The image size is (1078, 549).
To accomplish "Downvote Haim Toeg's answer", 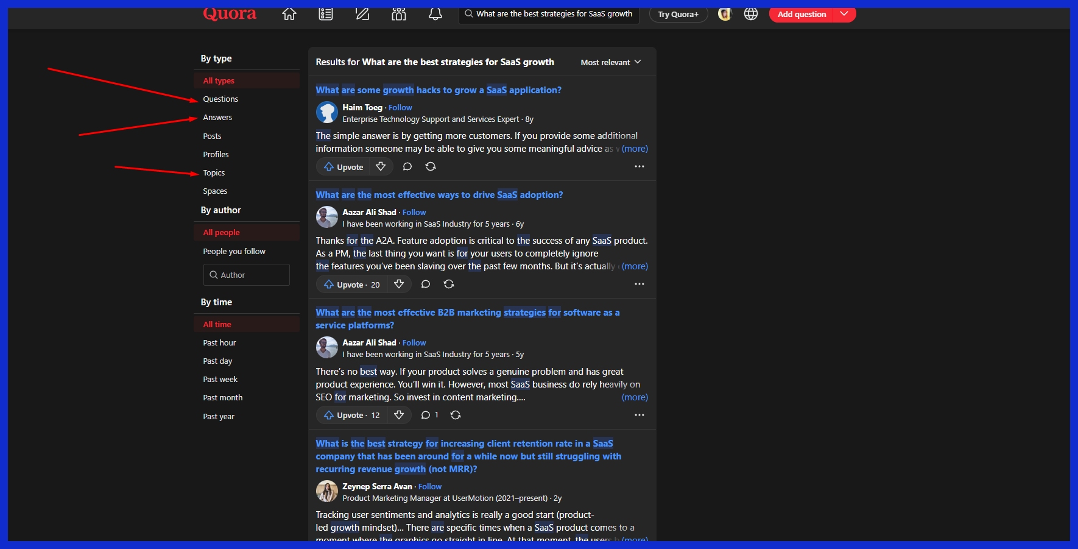I will (381, 166).
